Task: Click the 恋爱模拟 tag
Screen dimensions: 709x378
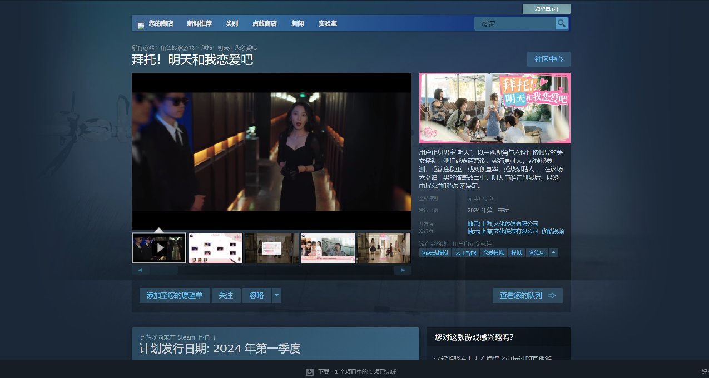Action: (x=494, y=252)
